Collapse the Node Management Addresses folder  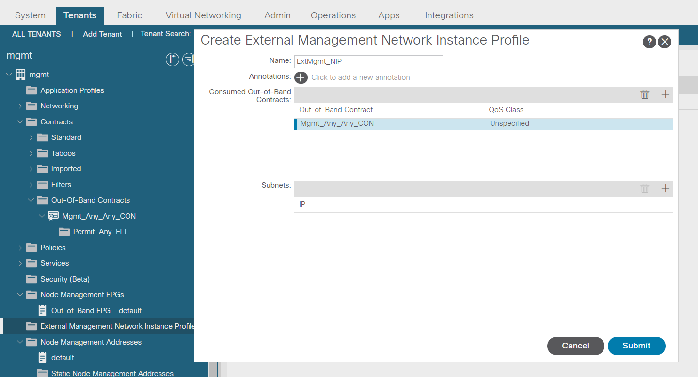20,342
